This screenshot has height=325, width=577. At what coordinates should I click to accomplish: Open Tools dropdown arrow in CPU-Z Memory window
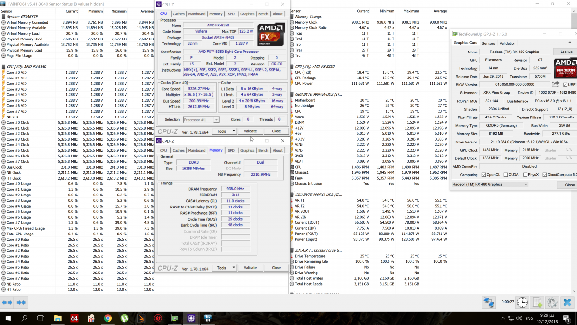pyautogui.click(x=234, y=268)
